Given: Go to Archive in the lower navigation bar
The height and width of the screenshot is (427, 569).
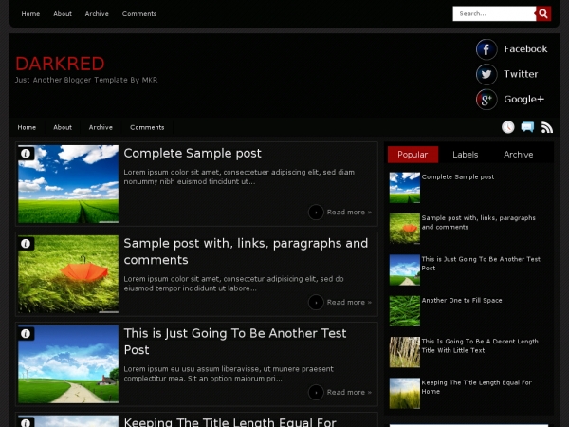Looking at the screenshot, I should [x=101, y=127].
